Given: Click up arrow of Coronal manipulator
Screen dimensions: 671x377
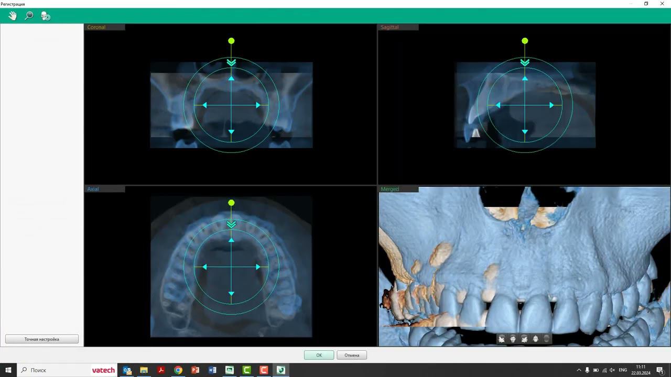Looking at the screenshot, I should (231, 78).
